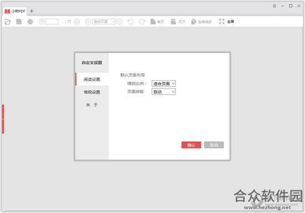Click the page number input field
The width and height of the screenshot is (305, 213).
point(52,22)
